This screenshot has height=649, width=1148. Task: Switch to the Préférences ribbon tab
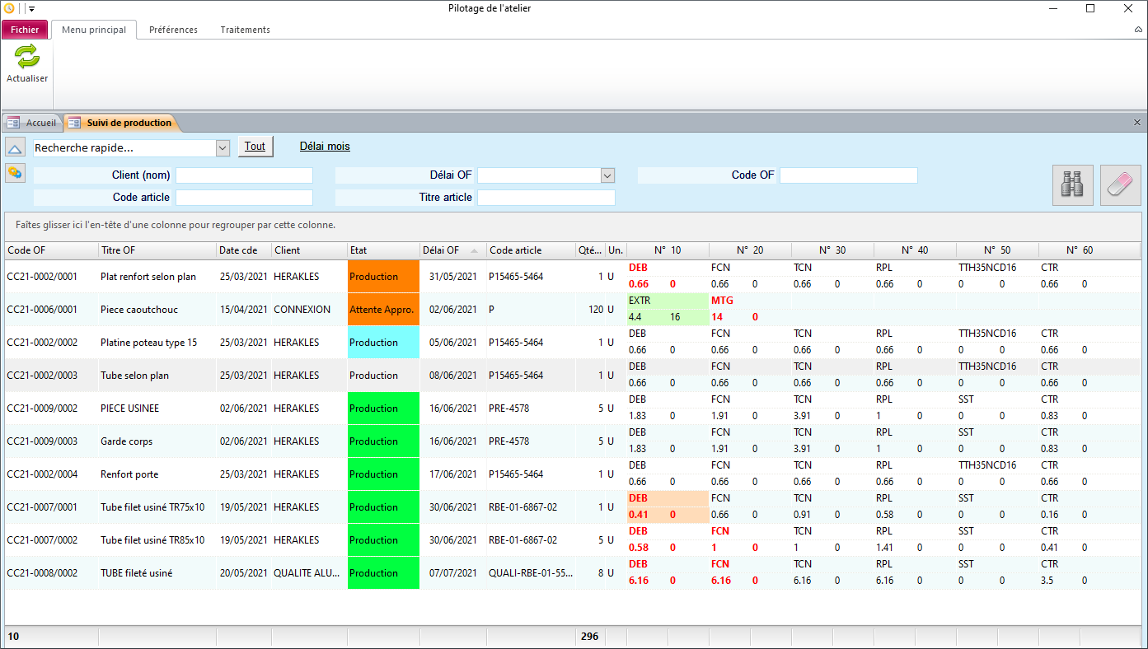(173, 30)
